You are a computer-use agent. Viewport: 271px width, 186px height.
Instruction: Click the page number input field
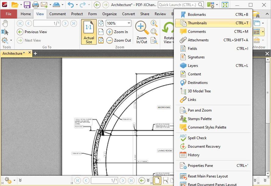(47, 23)
